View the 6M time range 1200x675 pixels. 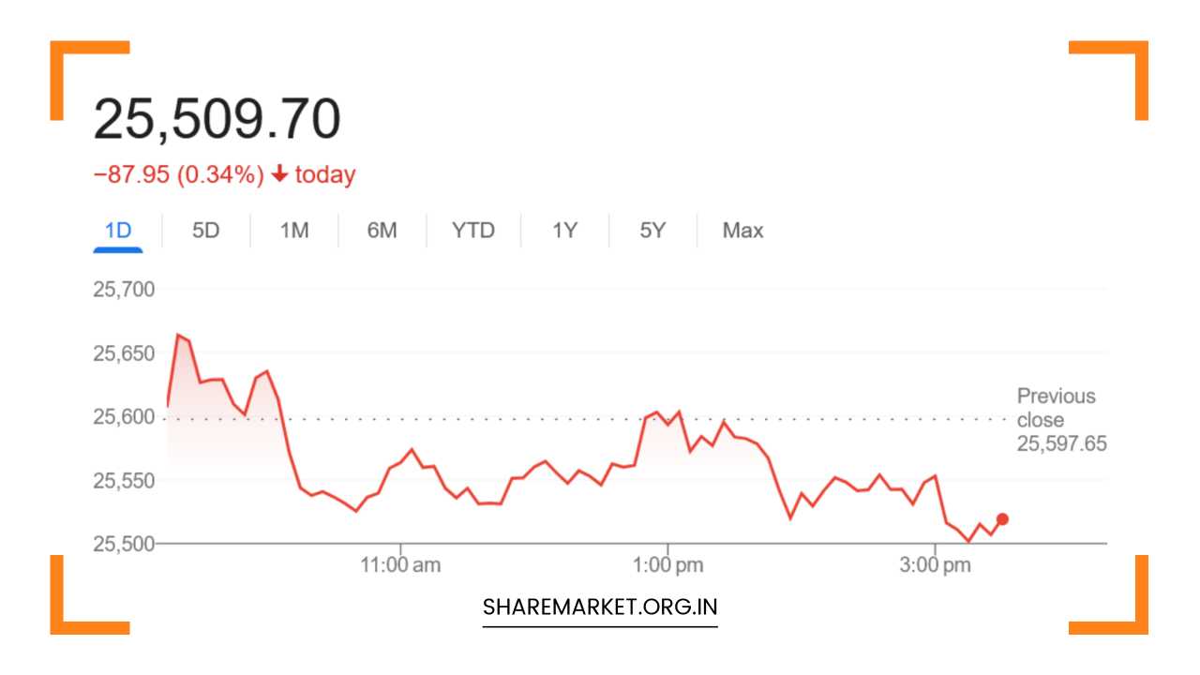tap(382, 230)
